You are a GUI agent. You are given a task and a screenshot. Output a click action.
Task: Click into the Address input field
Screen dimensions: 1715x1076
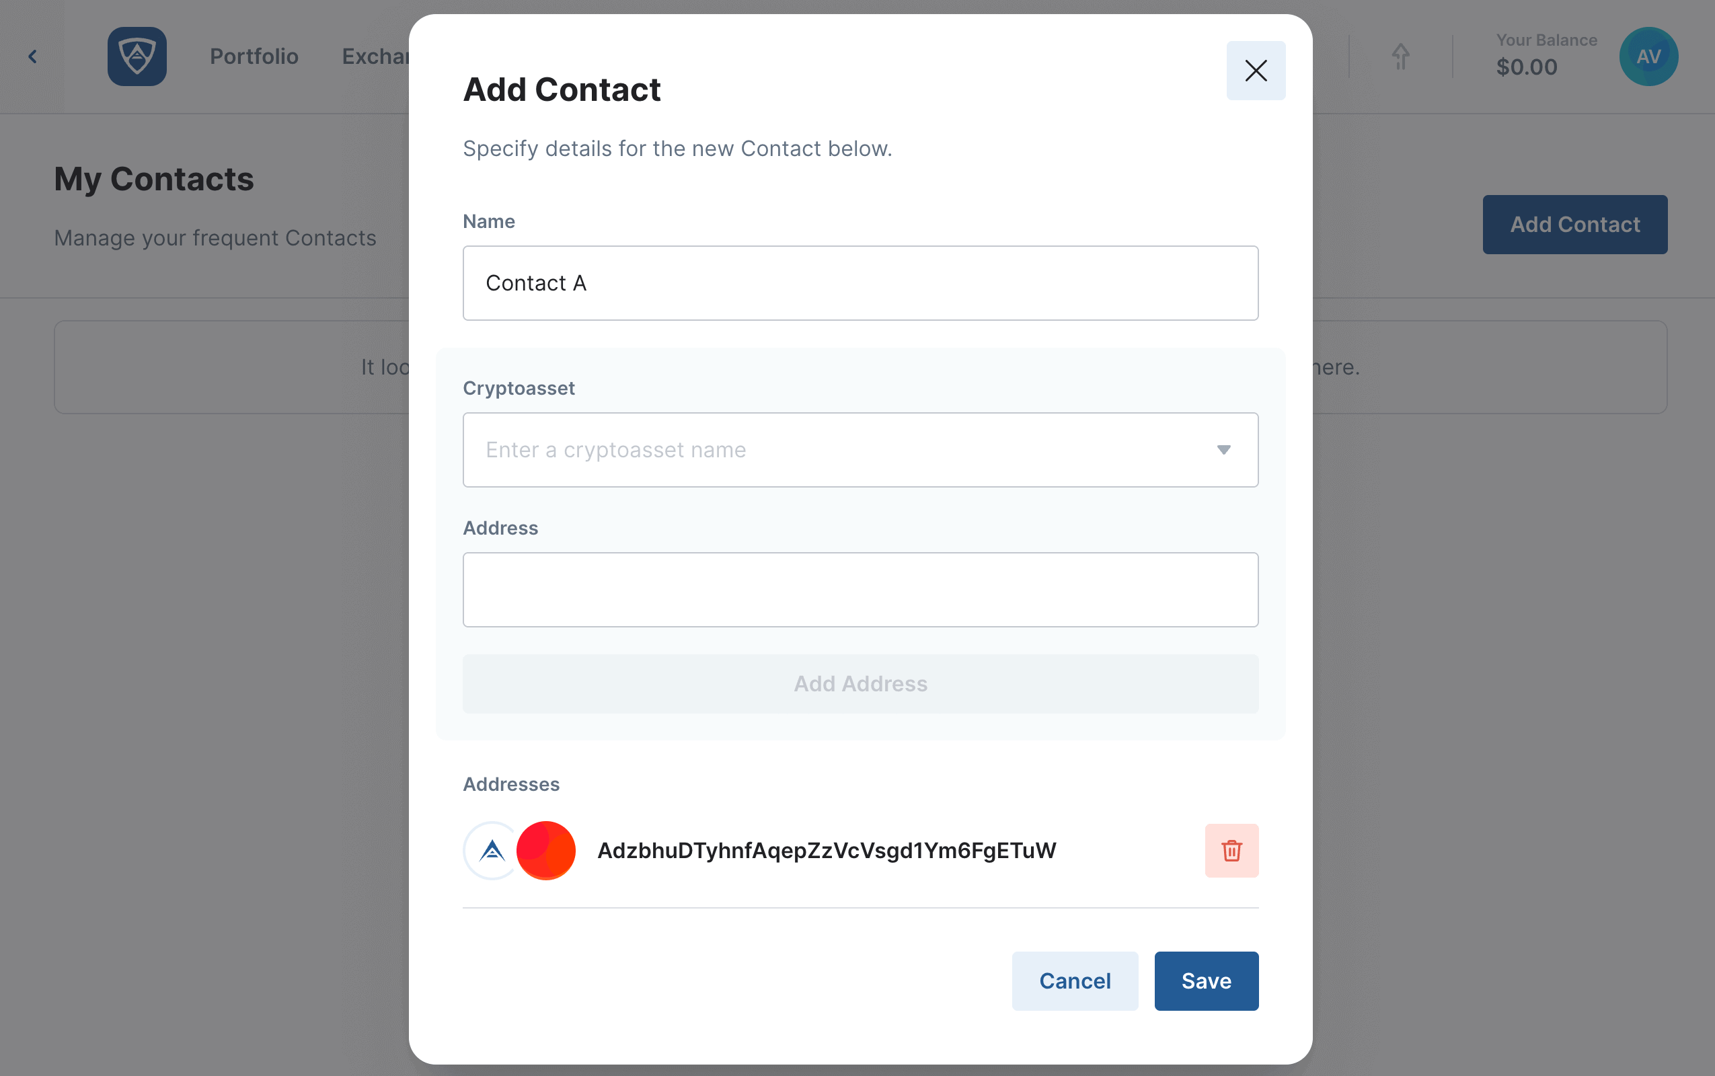coord(860,590)
